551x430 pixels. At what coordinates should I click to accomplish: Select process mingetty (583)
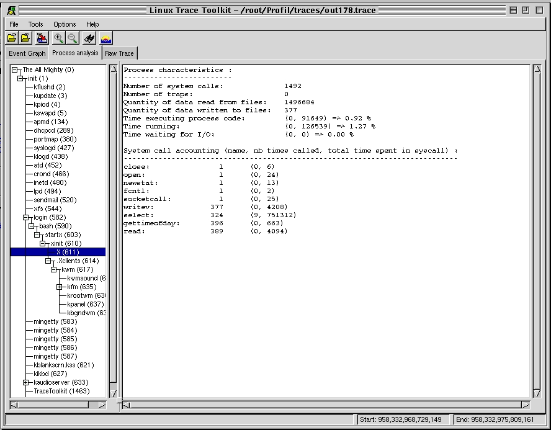[x=55, y=322]
